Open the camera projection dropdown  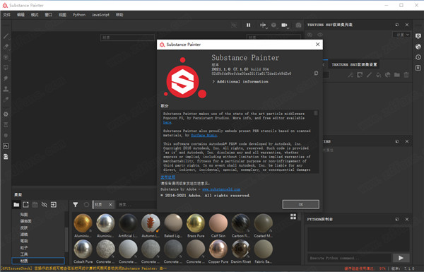285,25
